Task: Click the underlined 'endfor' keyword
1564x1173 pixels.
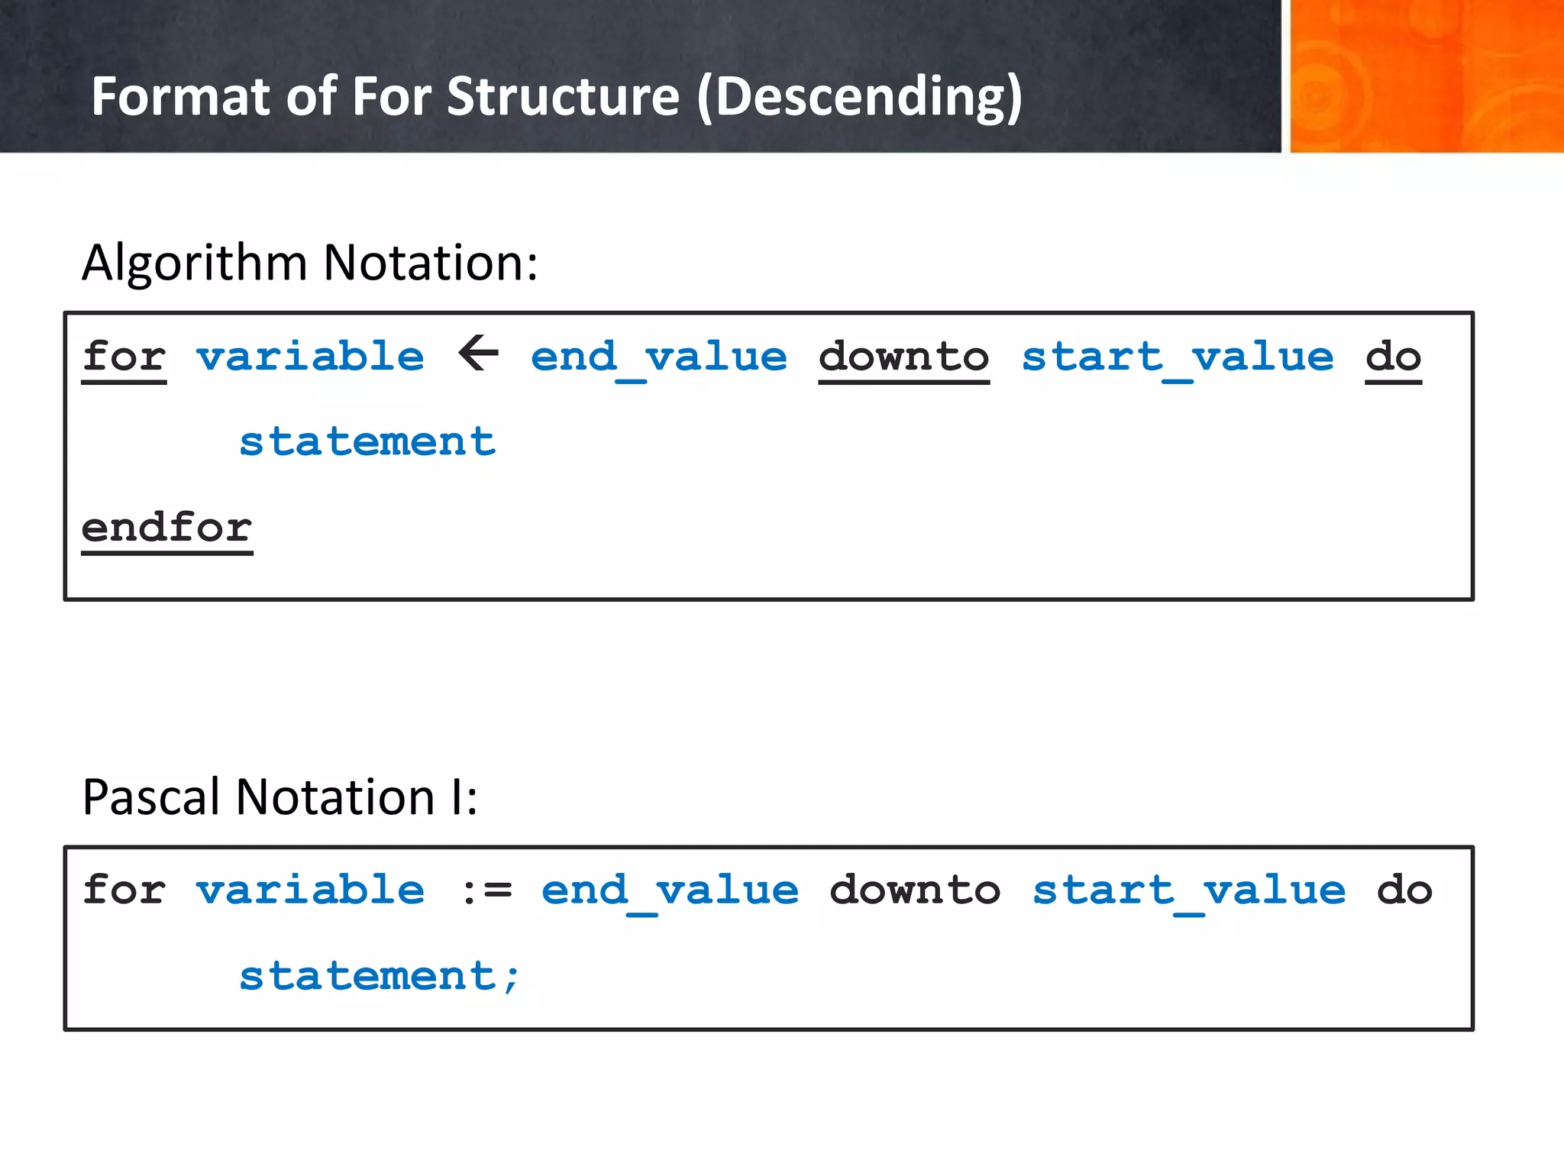Action: pos(166,528)
